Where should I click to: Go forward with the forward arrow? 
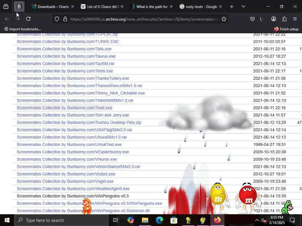[x=18, y=19]
